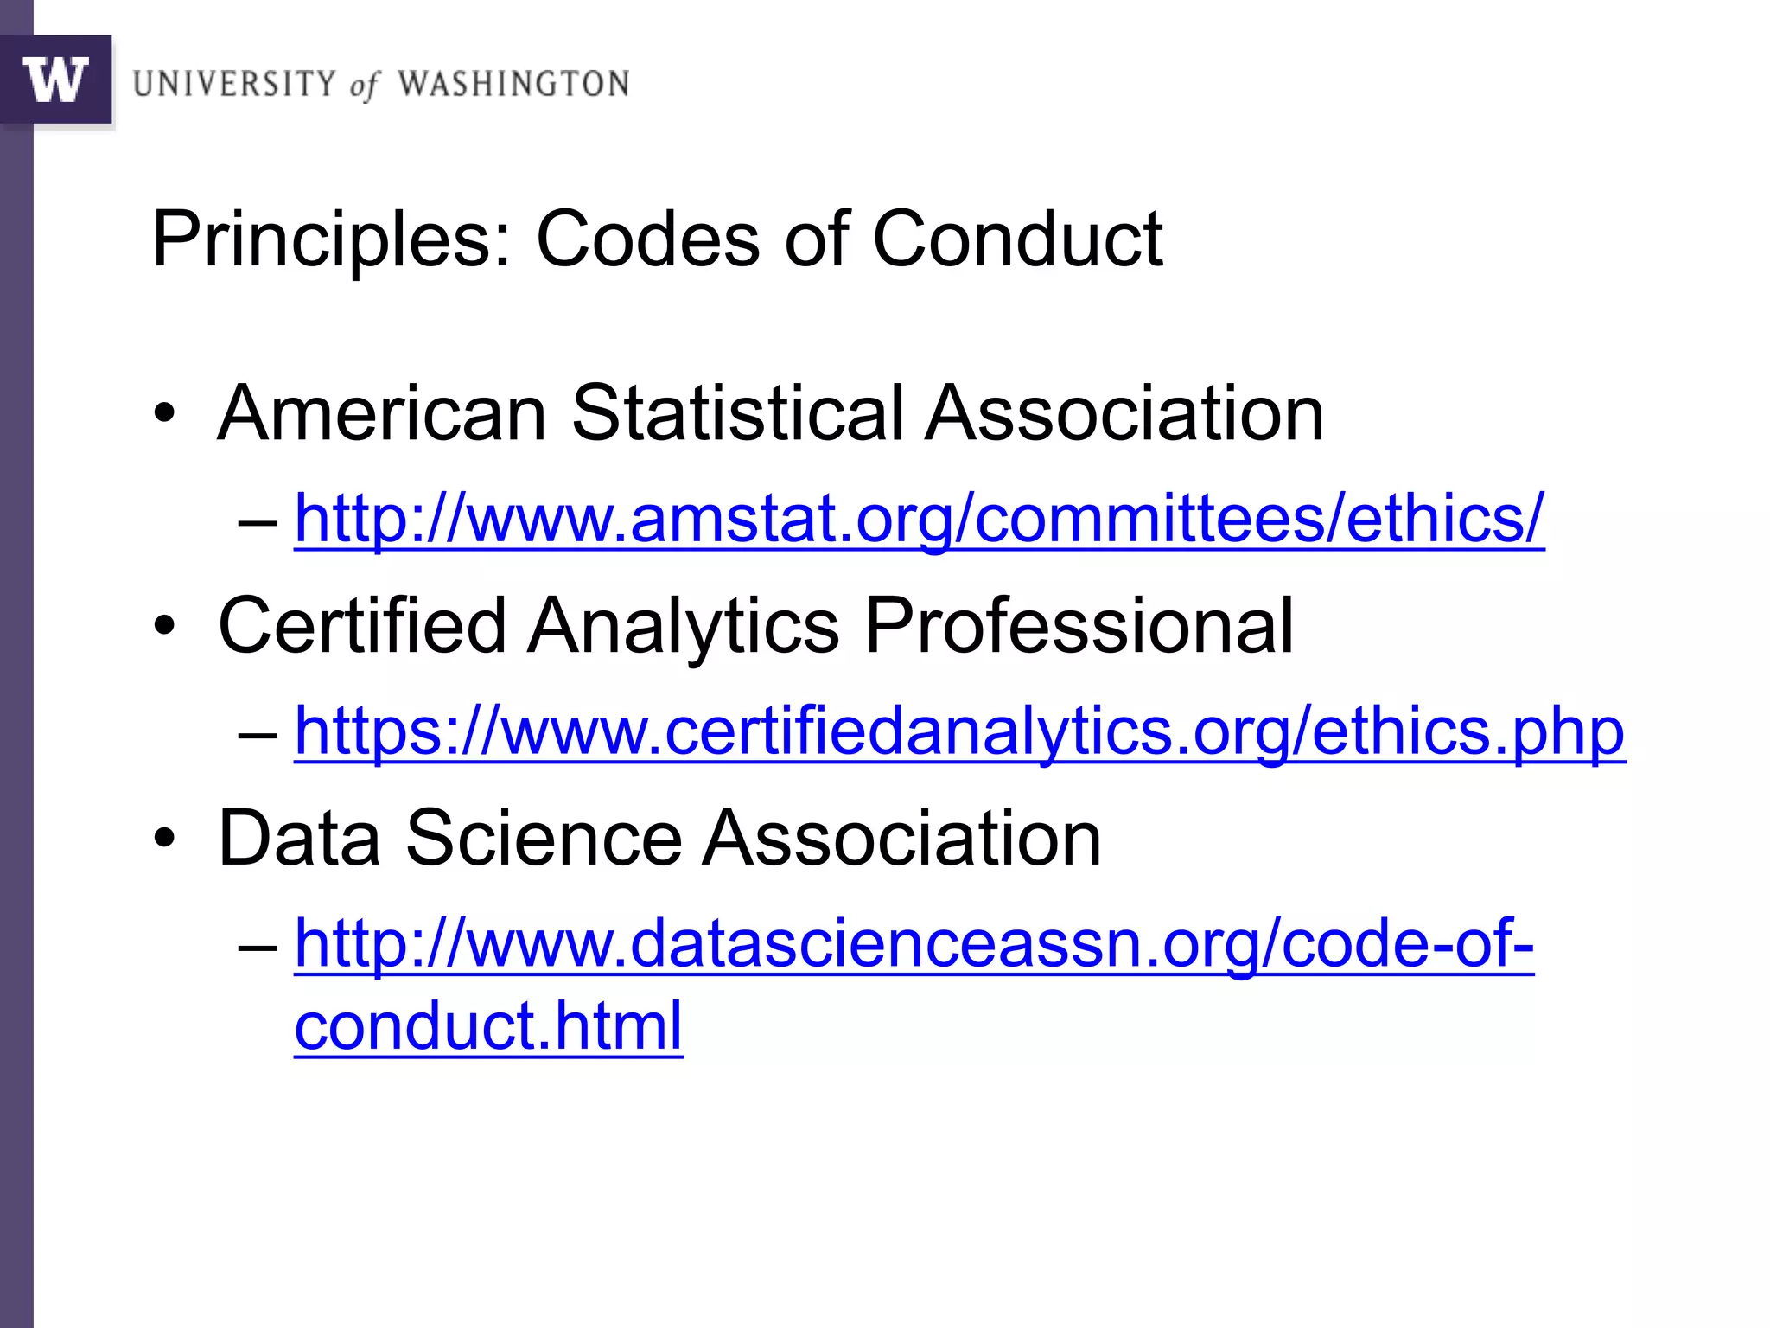
Task: Click the word WASHINGTON in the header
Action: (513, 84)
